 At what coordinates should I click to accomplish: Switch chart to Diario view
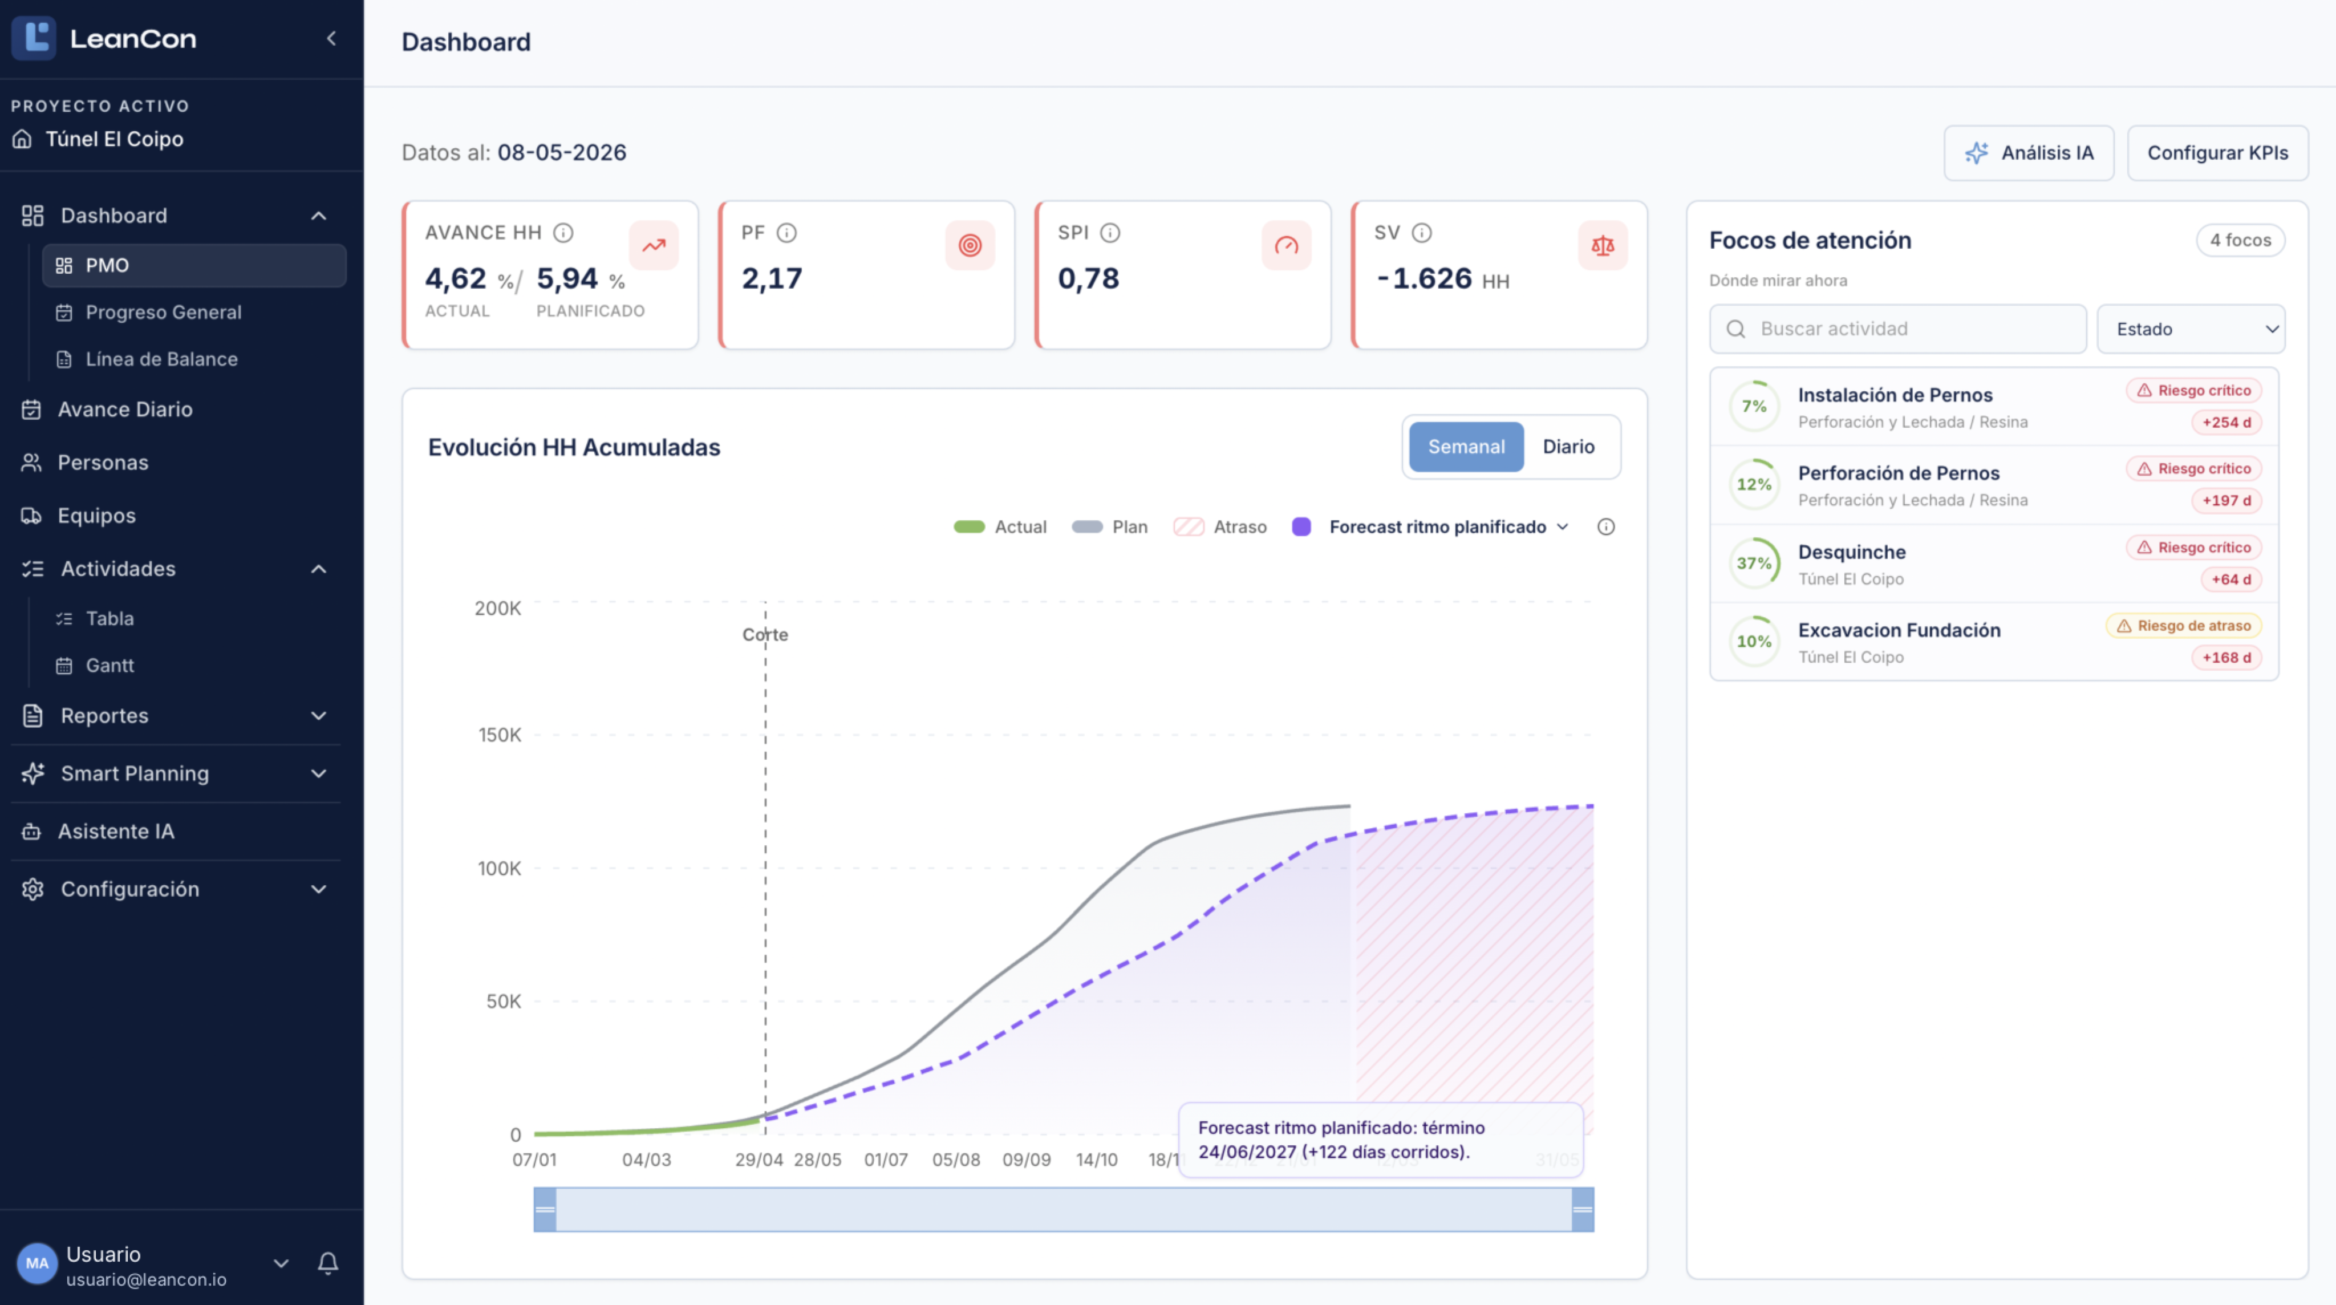1568,447
